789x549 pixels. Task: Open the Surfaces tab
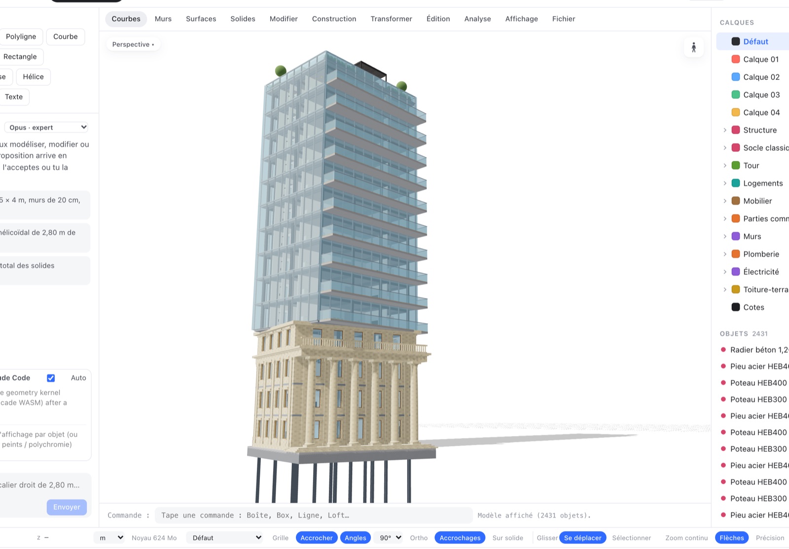201,19
